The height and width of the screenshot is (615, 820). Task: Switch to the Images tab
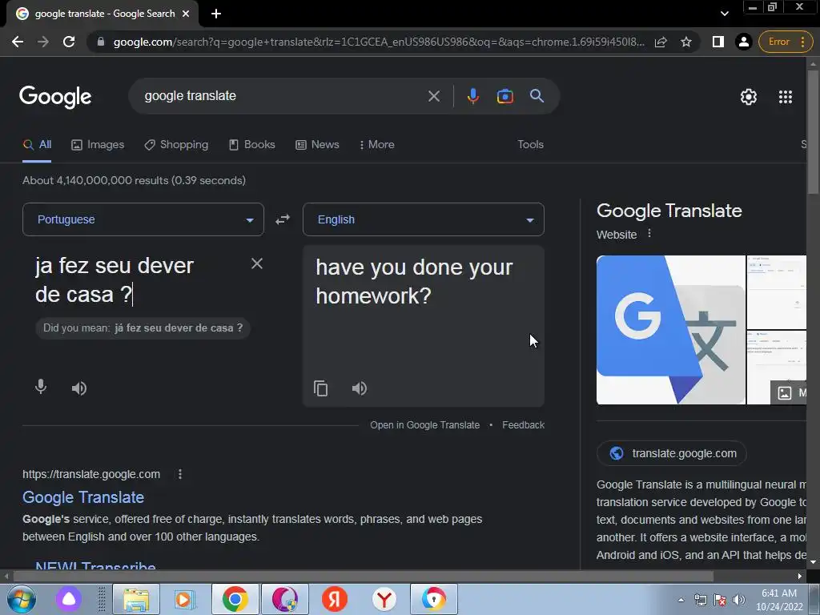98,144
